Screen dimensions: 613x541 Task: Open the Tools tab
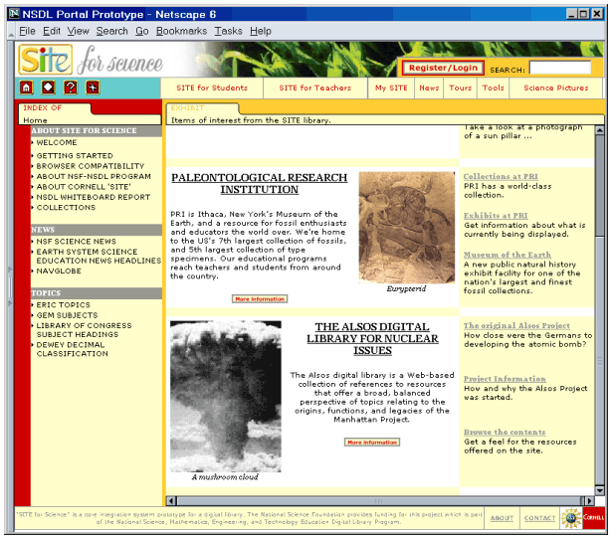click(493, 88)
